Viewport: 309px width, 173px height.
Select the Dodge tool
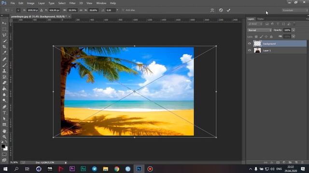pyautogui.click(x=4, y=100)
